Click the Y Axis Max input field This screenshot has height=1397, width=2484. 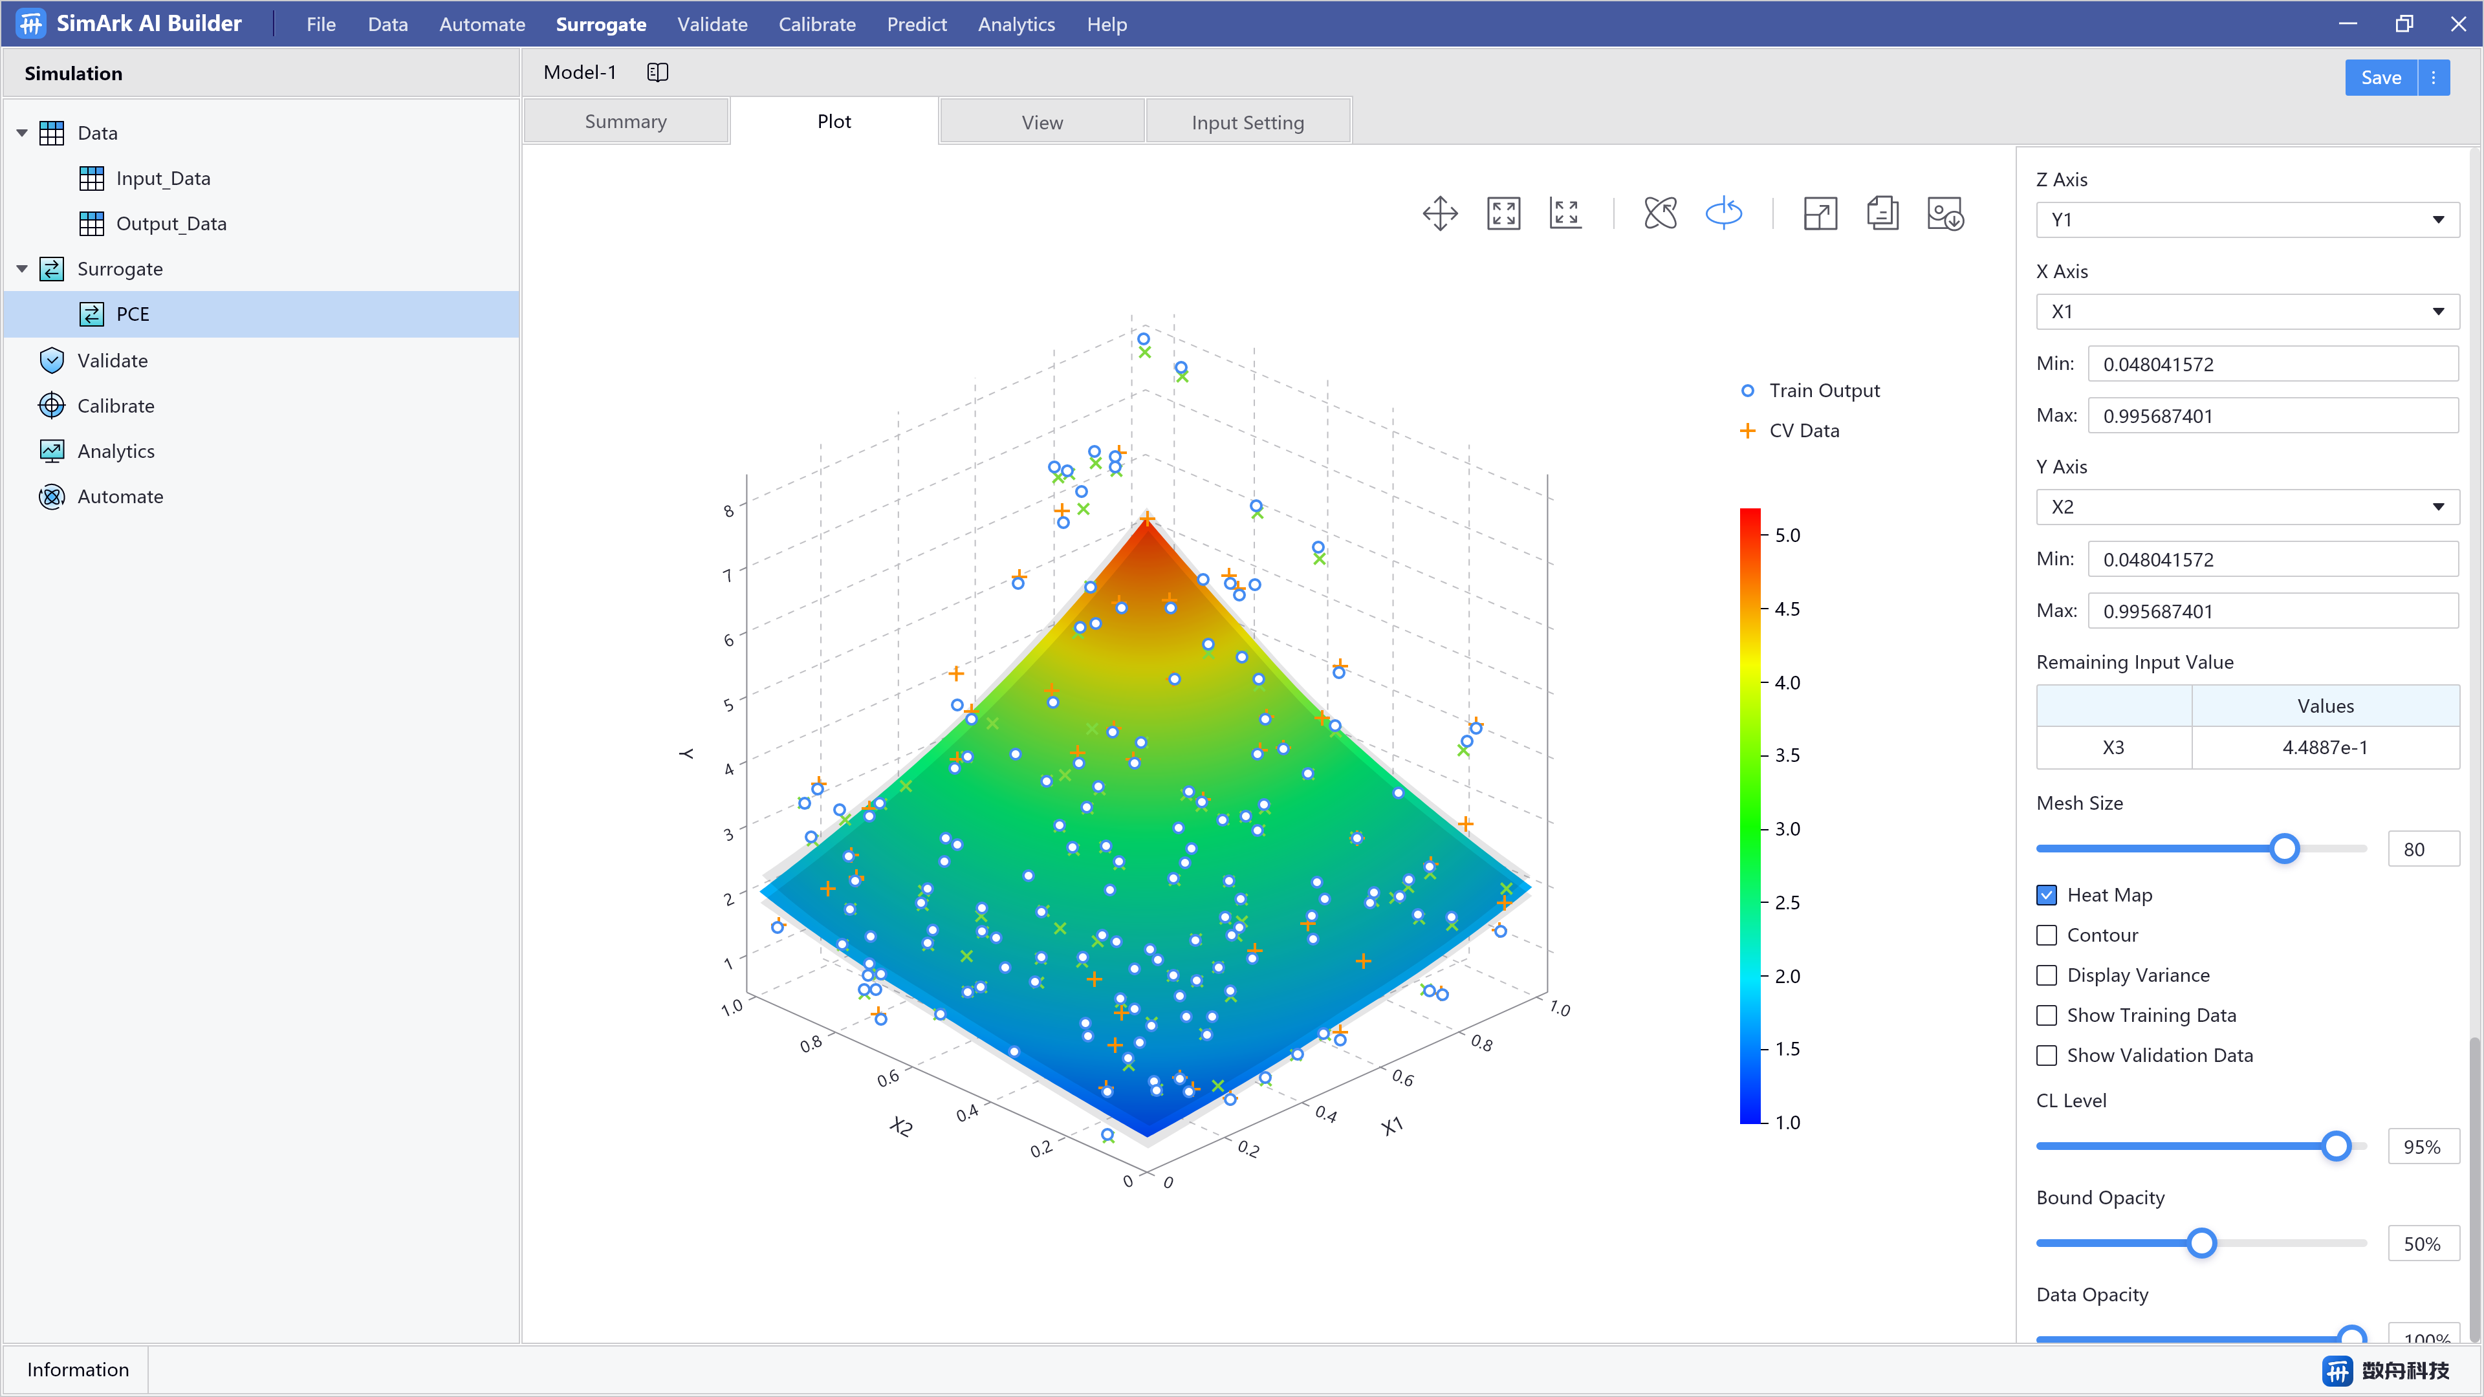2273,611
